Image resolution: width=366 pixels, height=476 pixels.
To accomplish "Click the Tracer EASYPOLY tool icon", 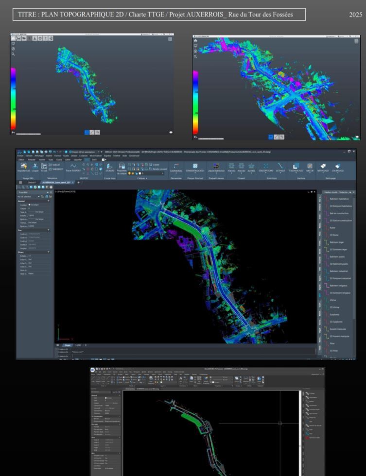I will (74, 166).
